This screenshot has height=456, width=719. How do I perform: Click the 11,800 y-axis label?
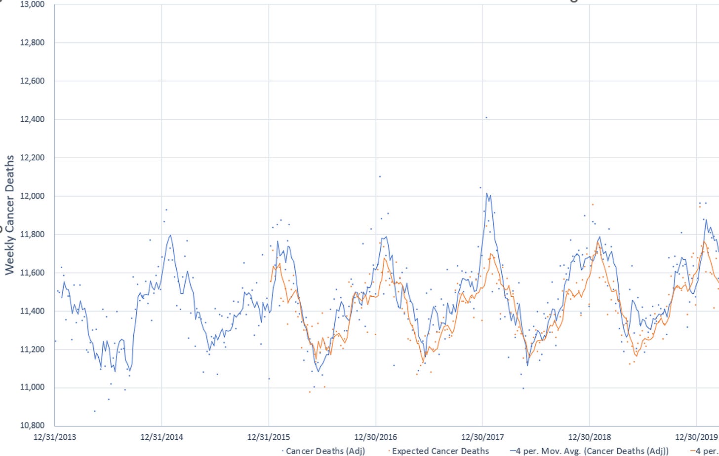[32, 234]
